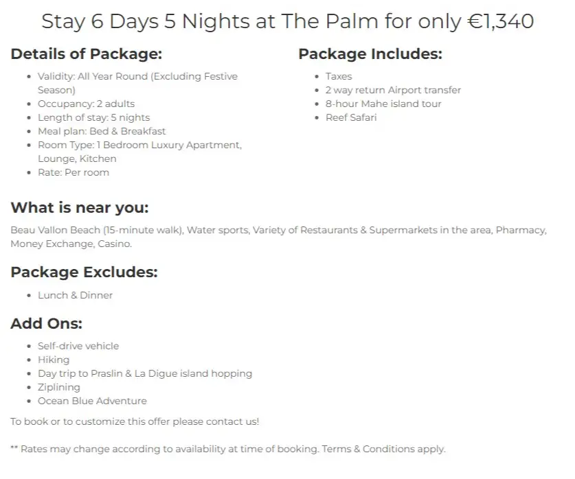This screenshot has width=575, height=479.
Task: Click the Taxes list item
Action: pyautogui.click(x=339, y=76)
